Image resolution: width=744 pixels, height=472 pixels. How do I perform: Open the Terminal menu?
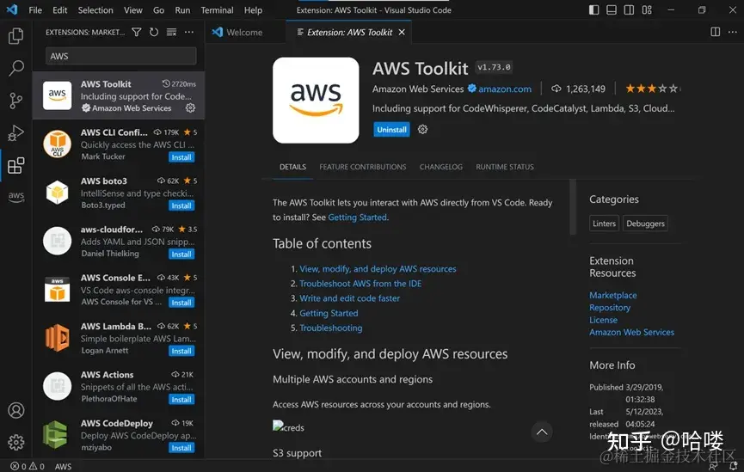217,10
